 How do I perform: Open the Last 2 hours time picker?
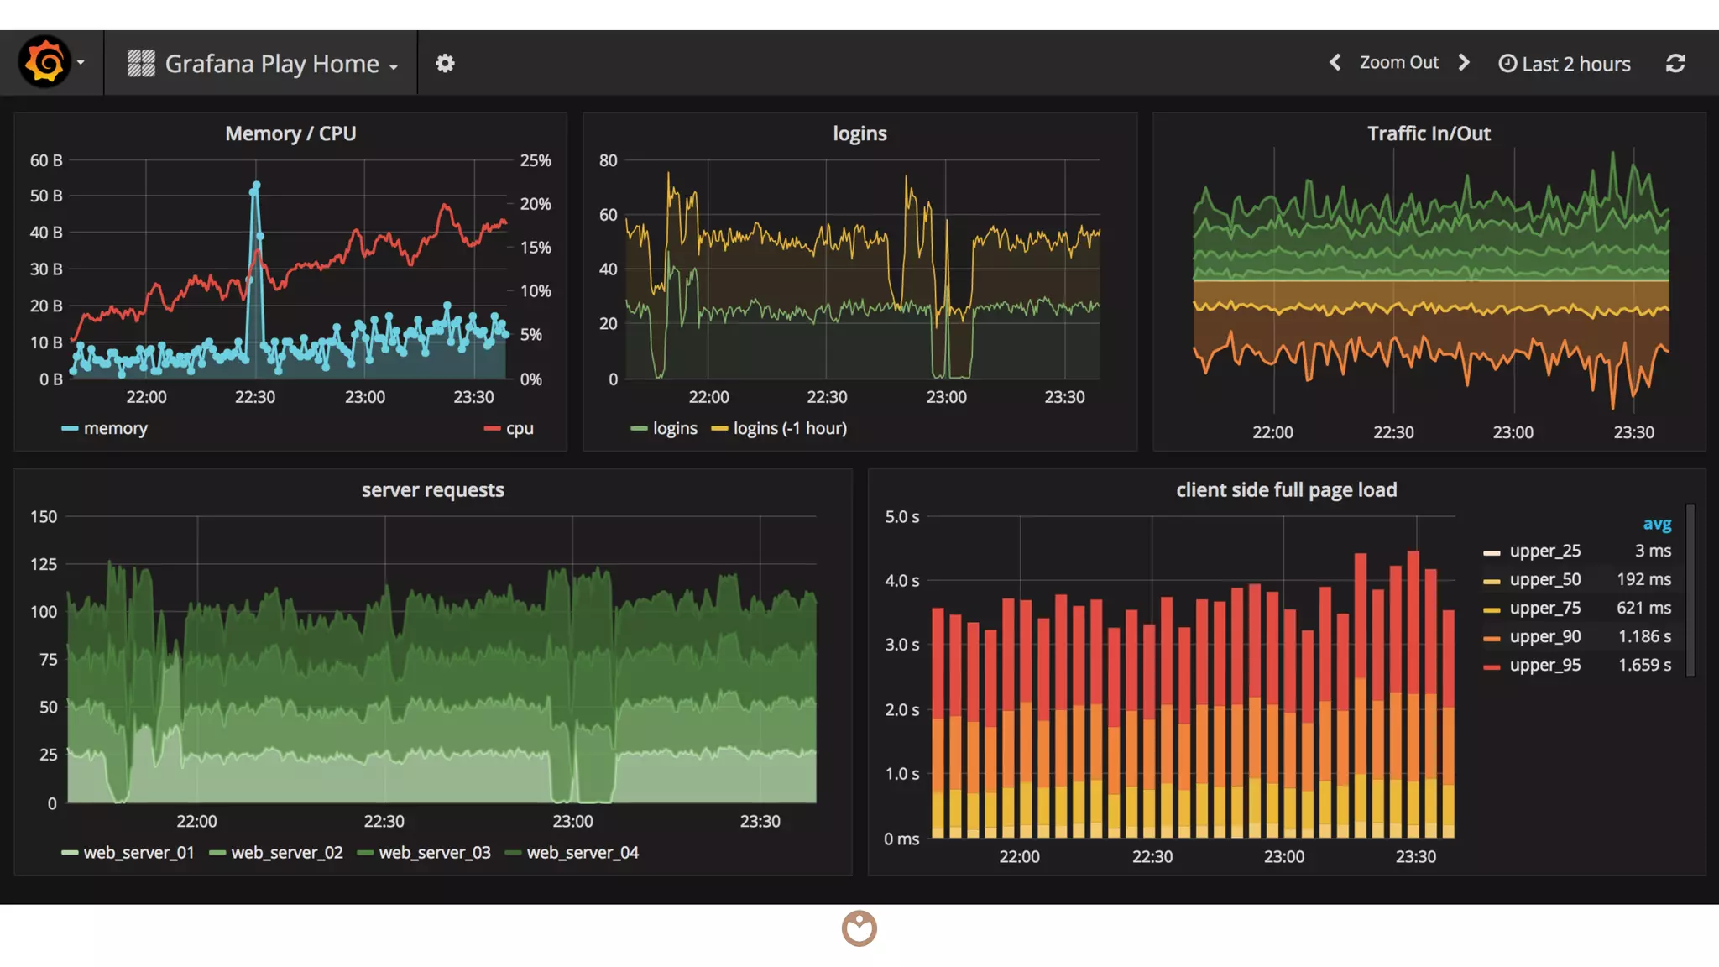1575,64
